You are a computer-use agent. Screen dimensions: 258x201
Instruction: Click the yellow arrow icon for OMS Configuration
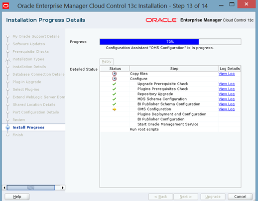[114, 109]
